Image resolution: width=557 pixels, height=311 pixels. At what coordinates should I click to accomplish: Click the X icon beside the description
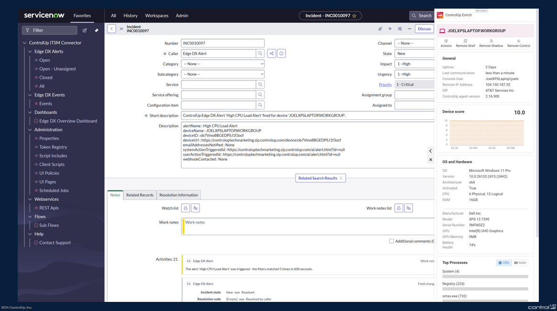tap(431, 160)
